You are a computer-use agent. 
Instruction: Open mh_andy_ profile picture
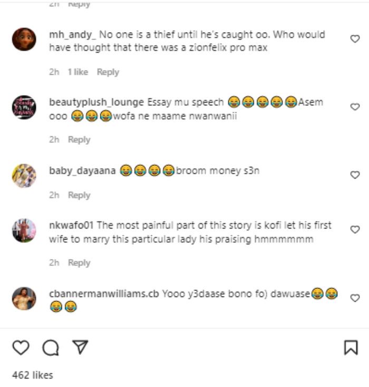coord(24,39)
